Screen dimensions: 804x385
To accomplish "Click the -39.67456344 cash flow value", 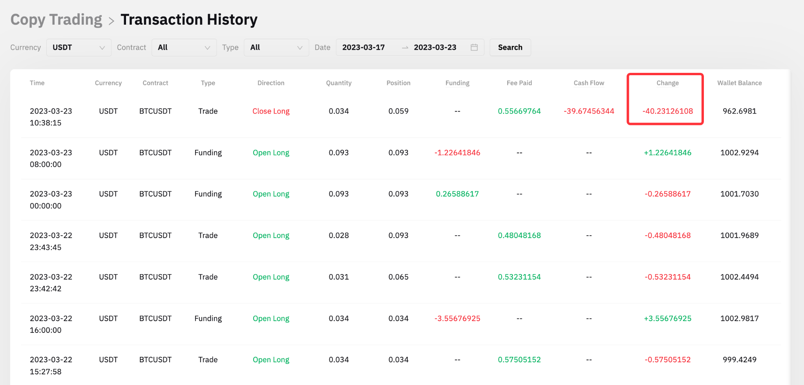I will tap(589, 111).
